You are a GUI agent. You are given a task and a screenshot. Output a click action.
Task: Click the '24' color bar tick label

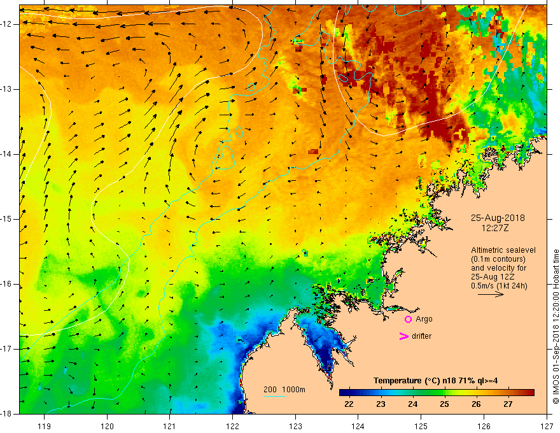pyautogui.click(x=412, y=404)
